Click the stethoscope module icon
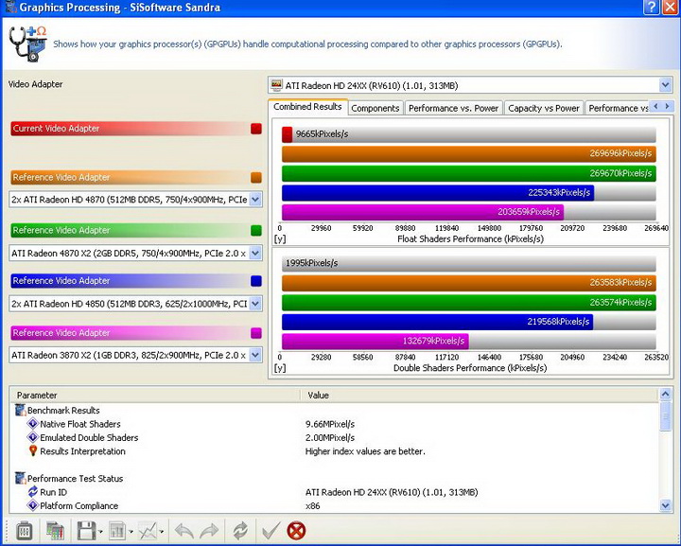The image size is (681, 546). [27, 44]
